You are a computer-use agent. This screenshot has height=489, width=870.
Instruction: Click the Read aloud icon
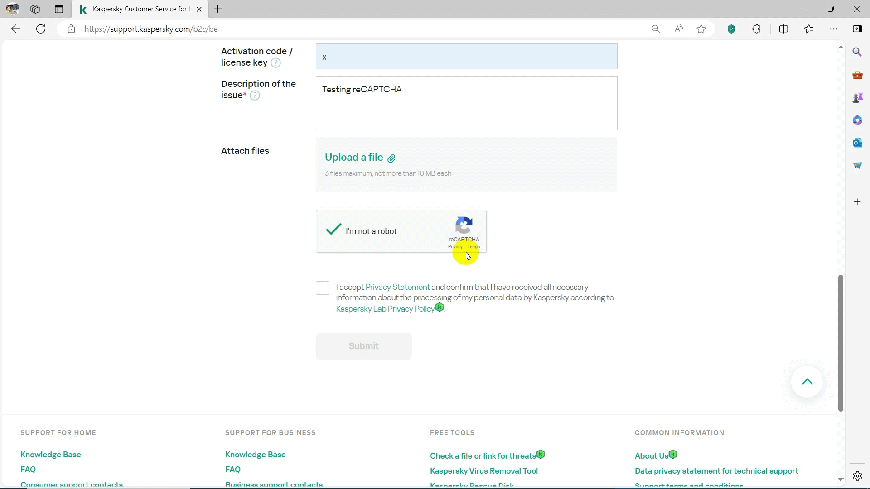pyautogui.click(x=678, y=29)
